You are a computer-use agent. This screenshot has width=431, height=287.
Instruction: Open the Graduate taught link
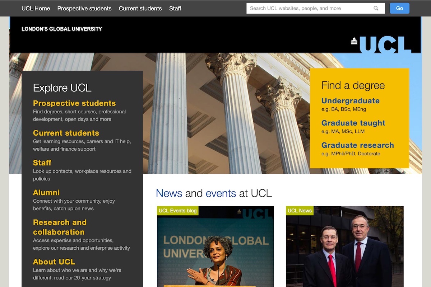353,123
